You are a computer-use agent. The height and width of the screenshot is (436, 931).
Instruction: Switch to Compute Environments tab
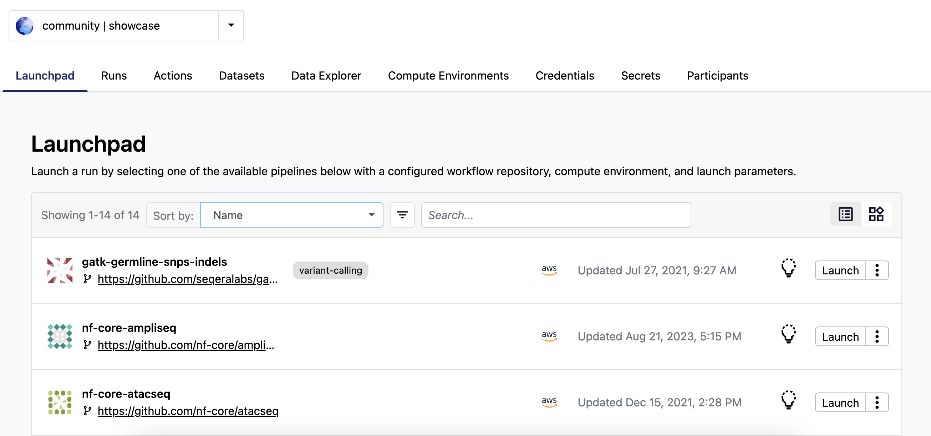pyautogui.click(x=448, y=76)
